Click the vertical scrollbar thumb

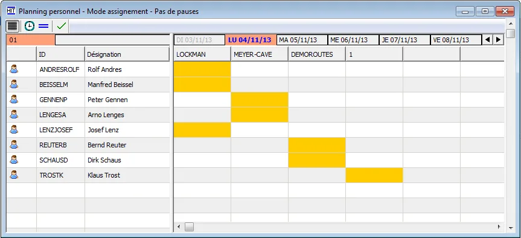click(511, 34)
